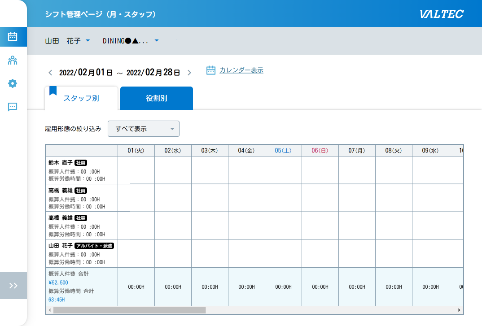The image size is (482, 326).
Task: Open the すべて表示 employment filter dropdown
Action: (x=143, y=129)
